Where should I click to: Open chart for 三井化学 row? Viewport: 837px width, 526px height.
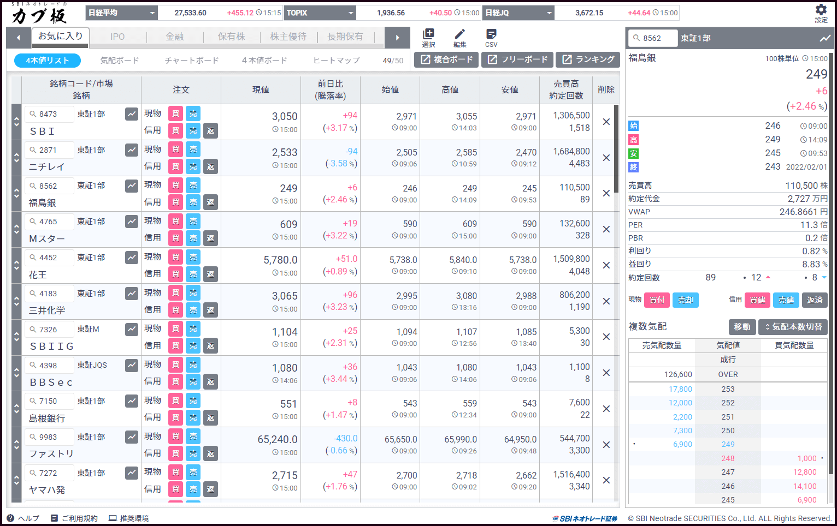click(132, 294)
